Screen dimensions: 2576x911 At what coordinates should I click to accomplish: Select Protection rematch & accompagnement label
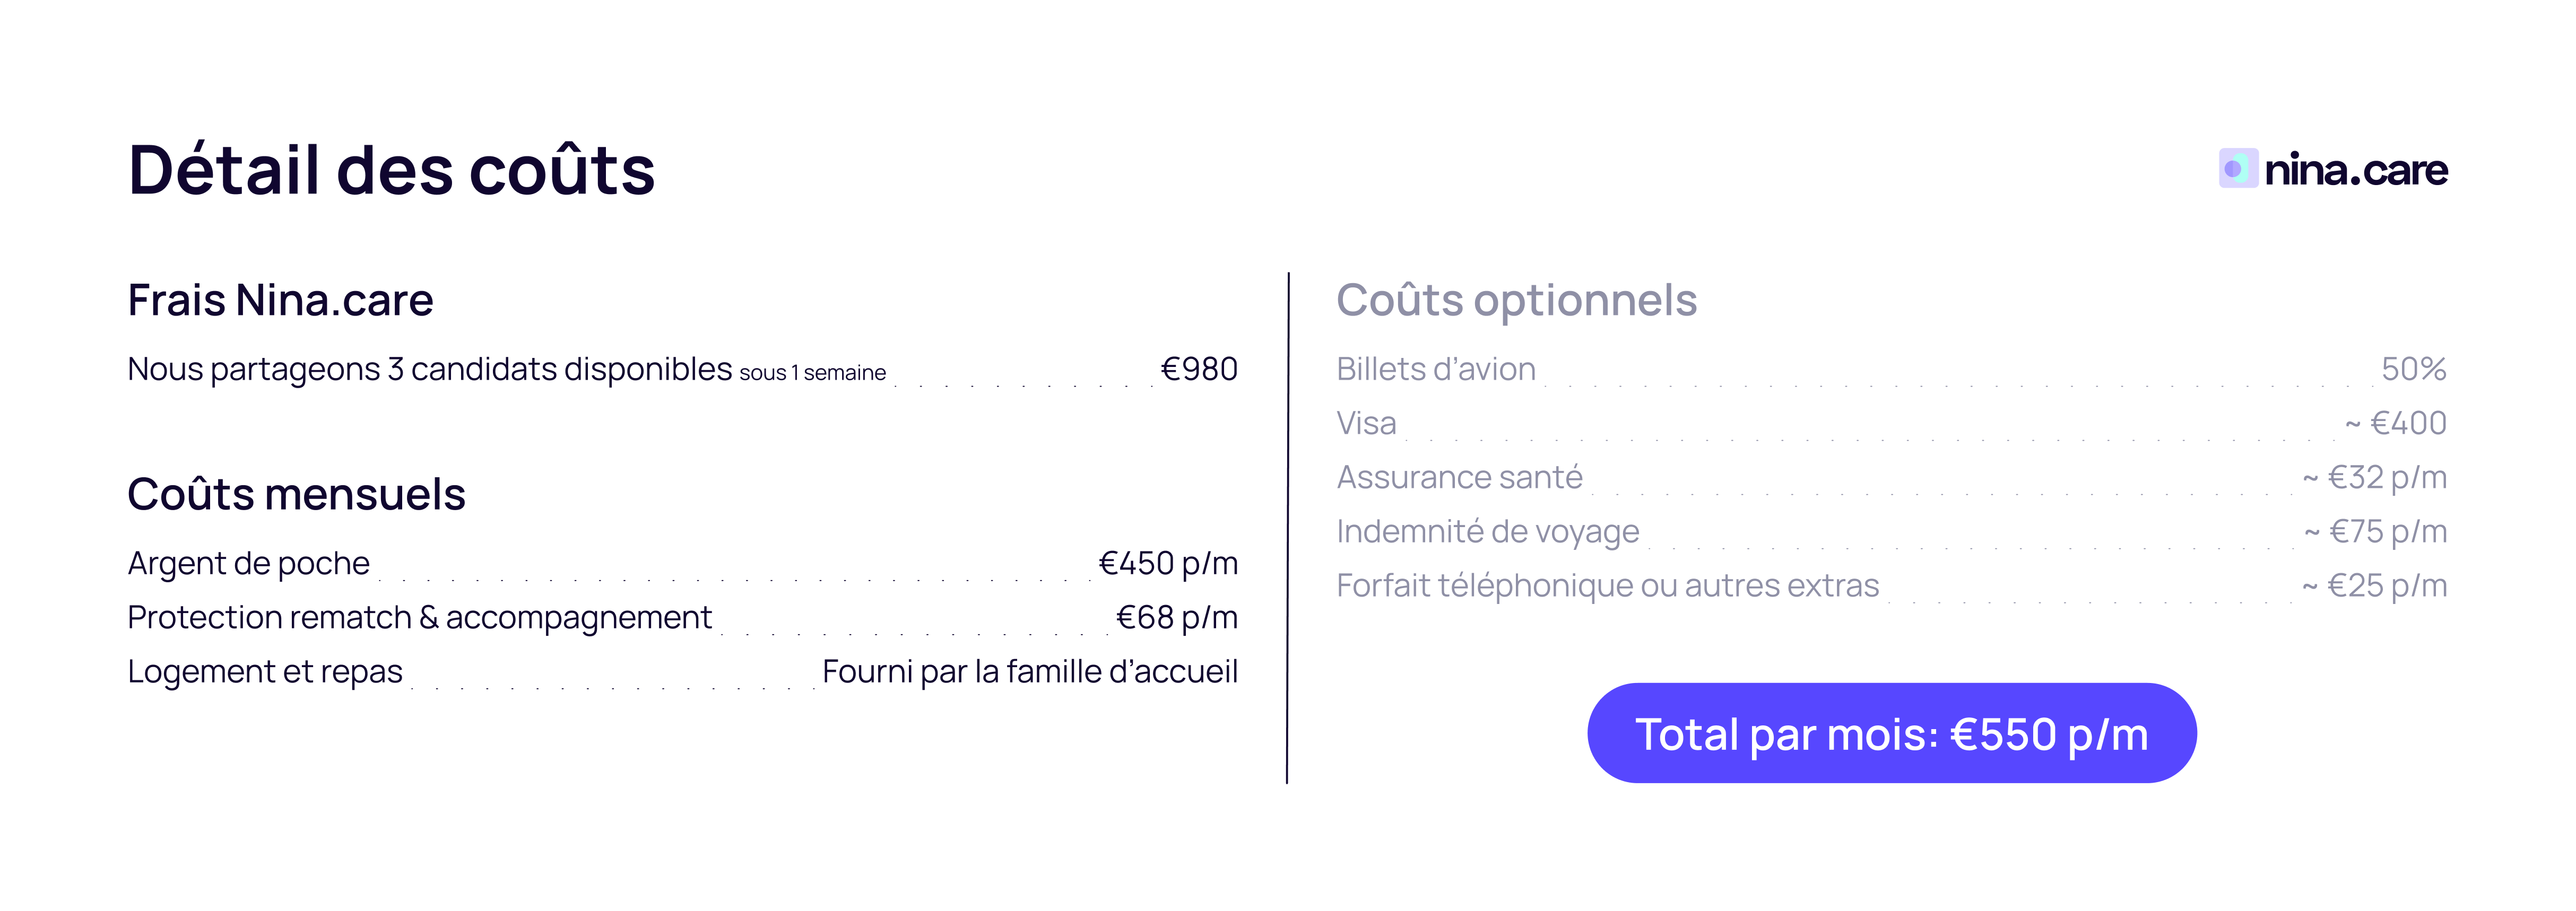coord(419,617)
